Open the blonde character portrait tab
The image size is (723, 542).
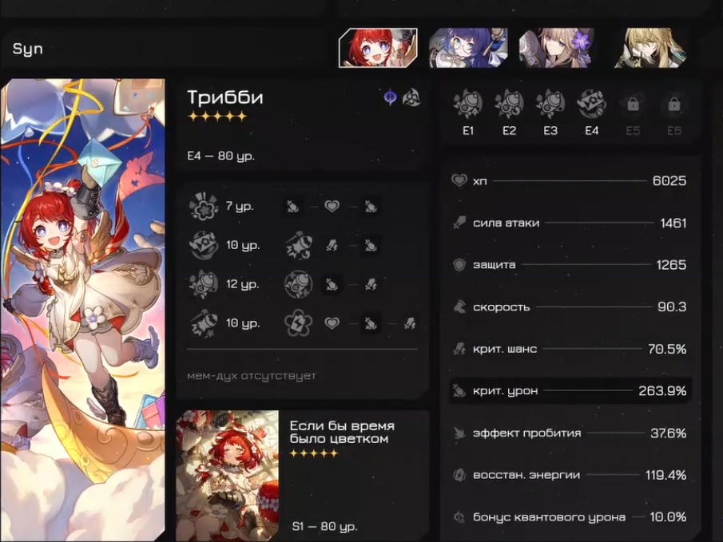(x=650, y=47)
